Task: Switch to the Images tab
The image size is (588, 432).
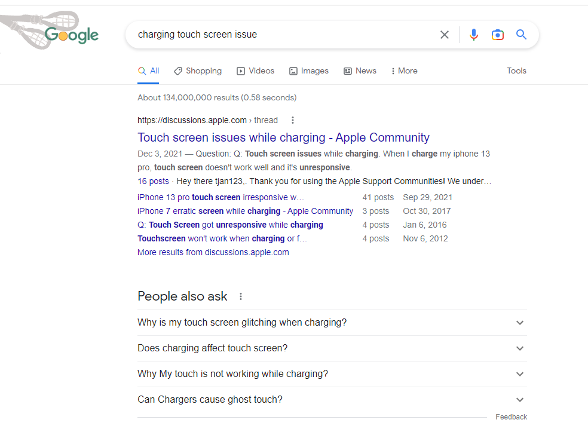Action: pyautogui.click(x=308, y=71)
